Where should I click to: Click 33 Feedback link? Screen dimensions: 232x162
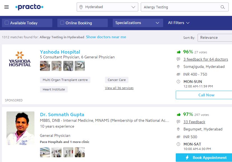[194, 122]
